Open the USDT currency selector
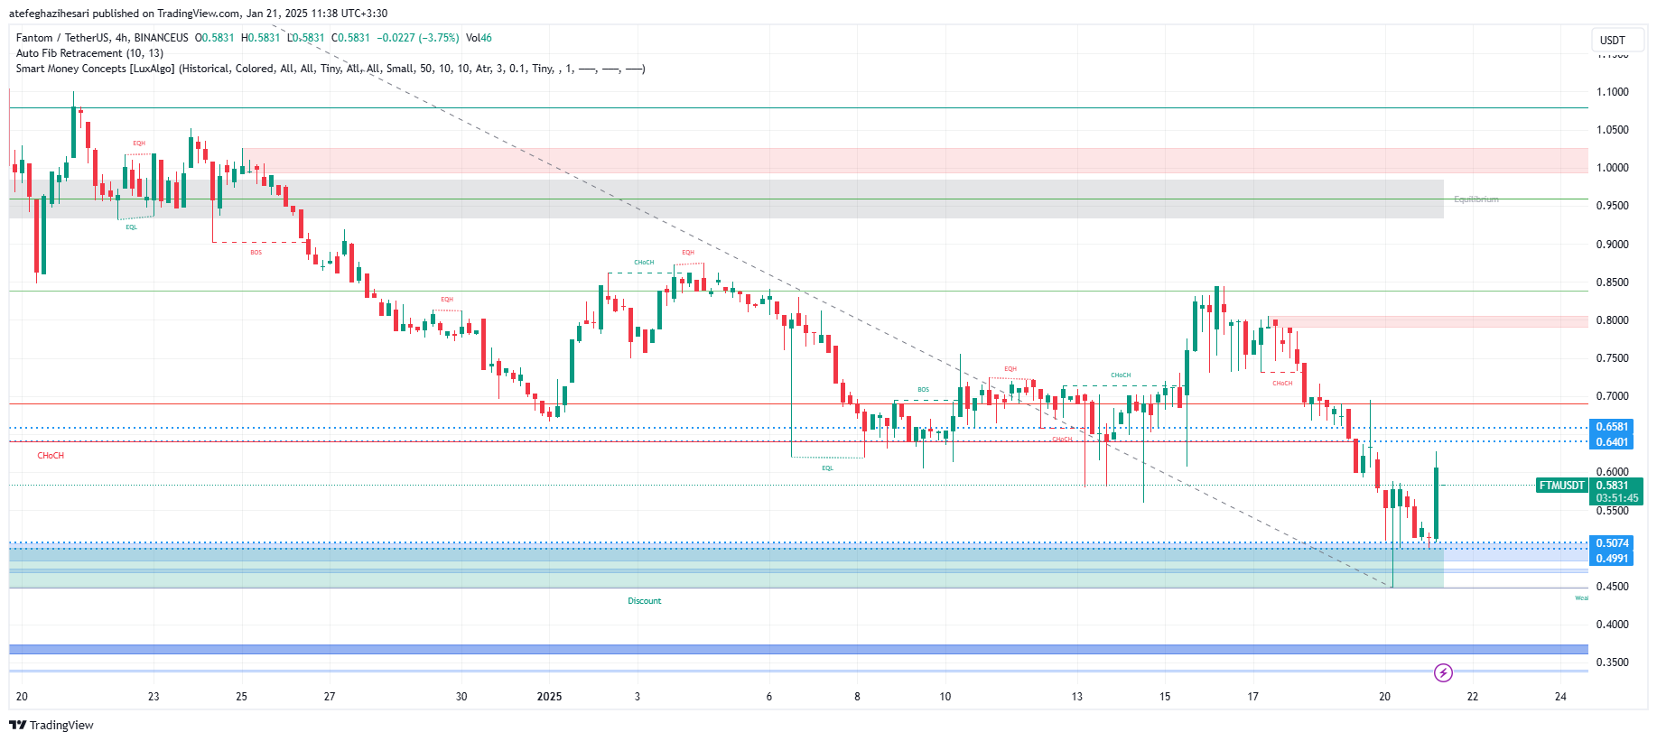The image size is (1657, 741). click(x=1616, y=40)
